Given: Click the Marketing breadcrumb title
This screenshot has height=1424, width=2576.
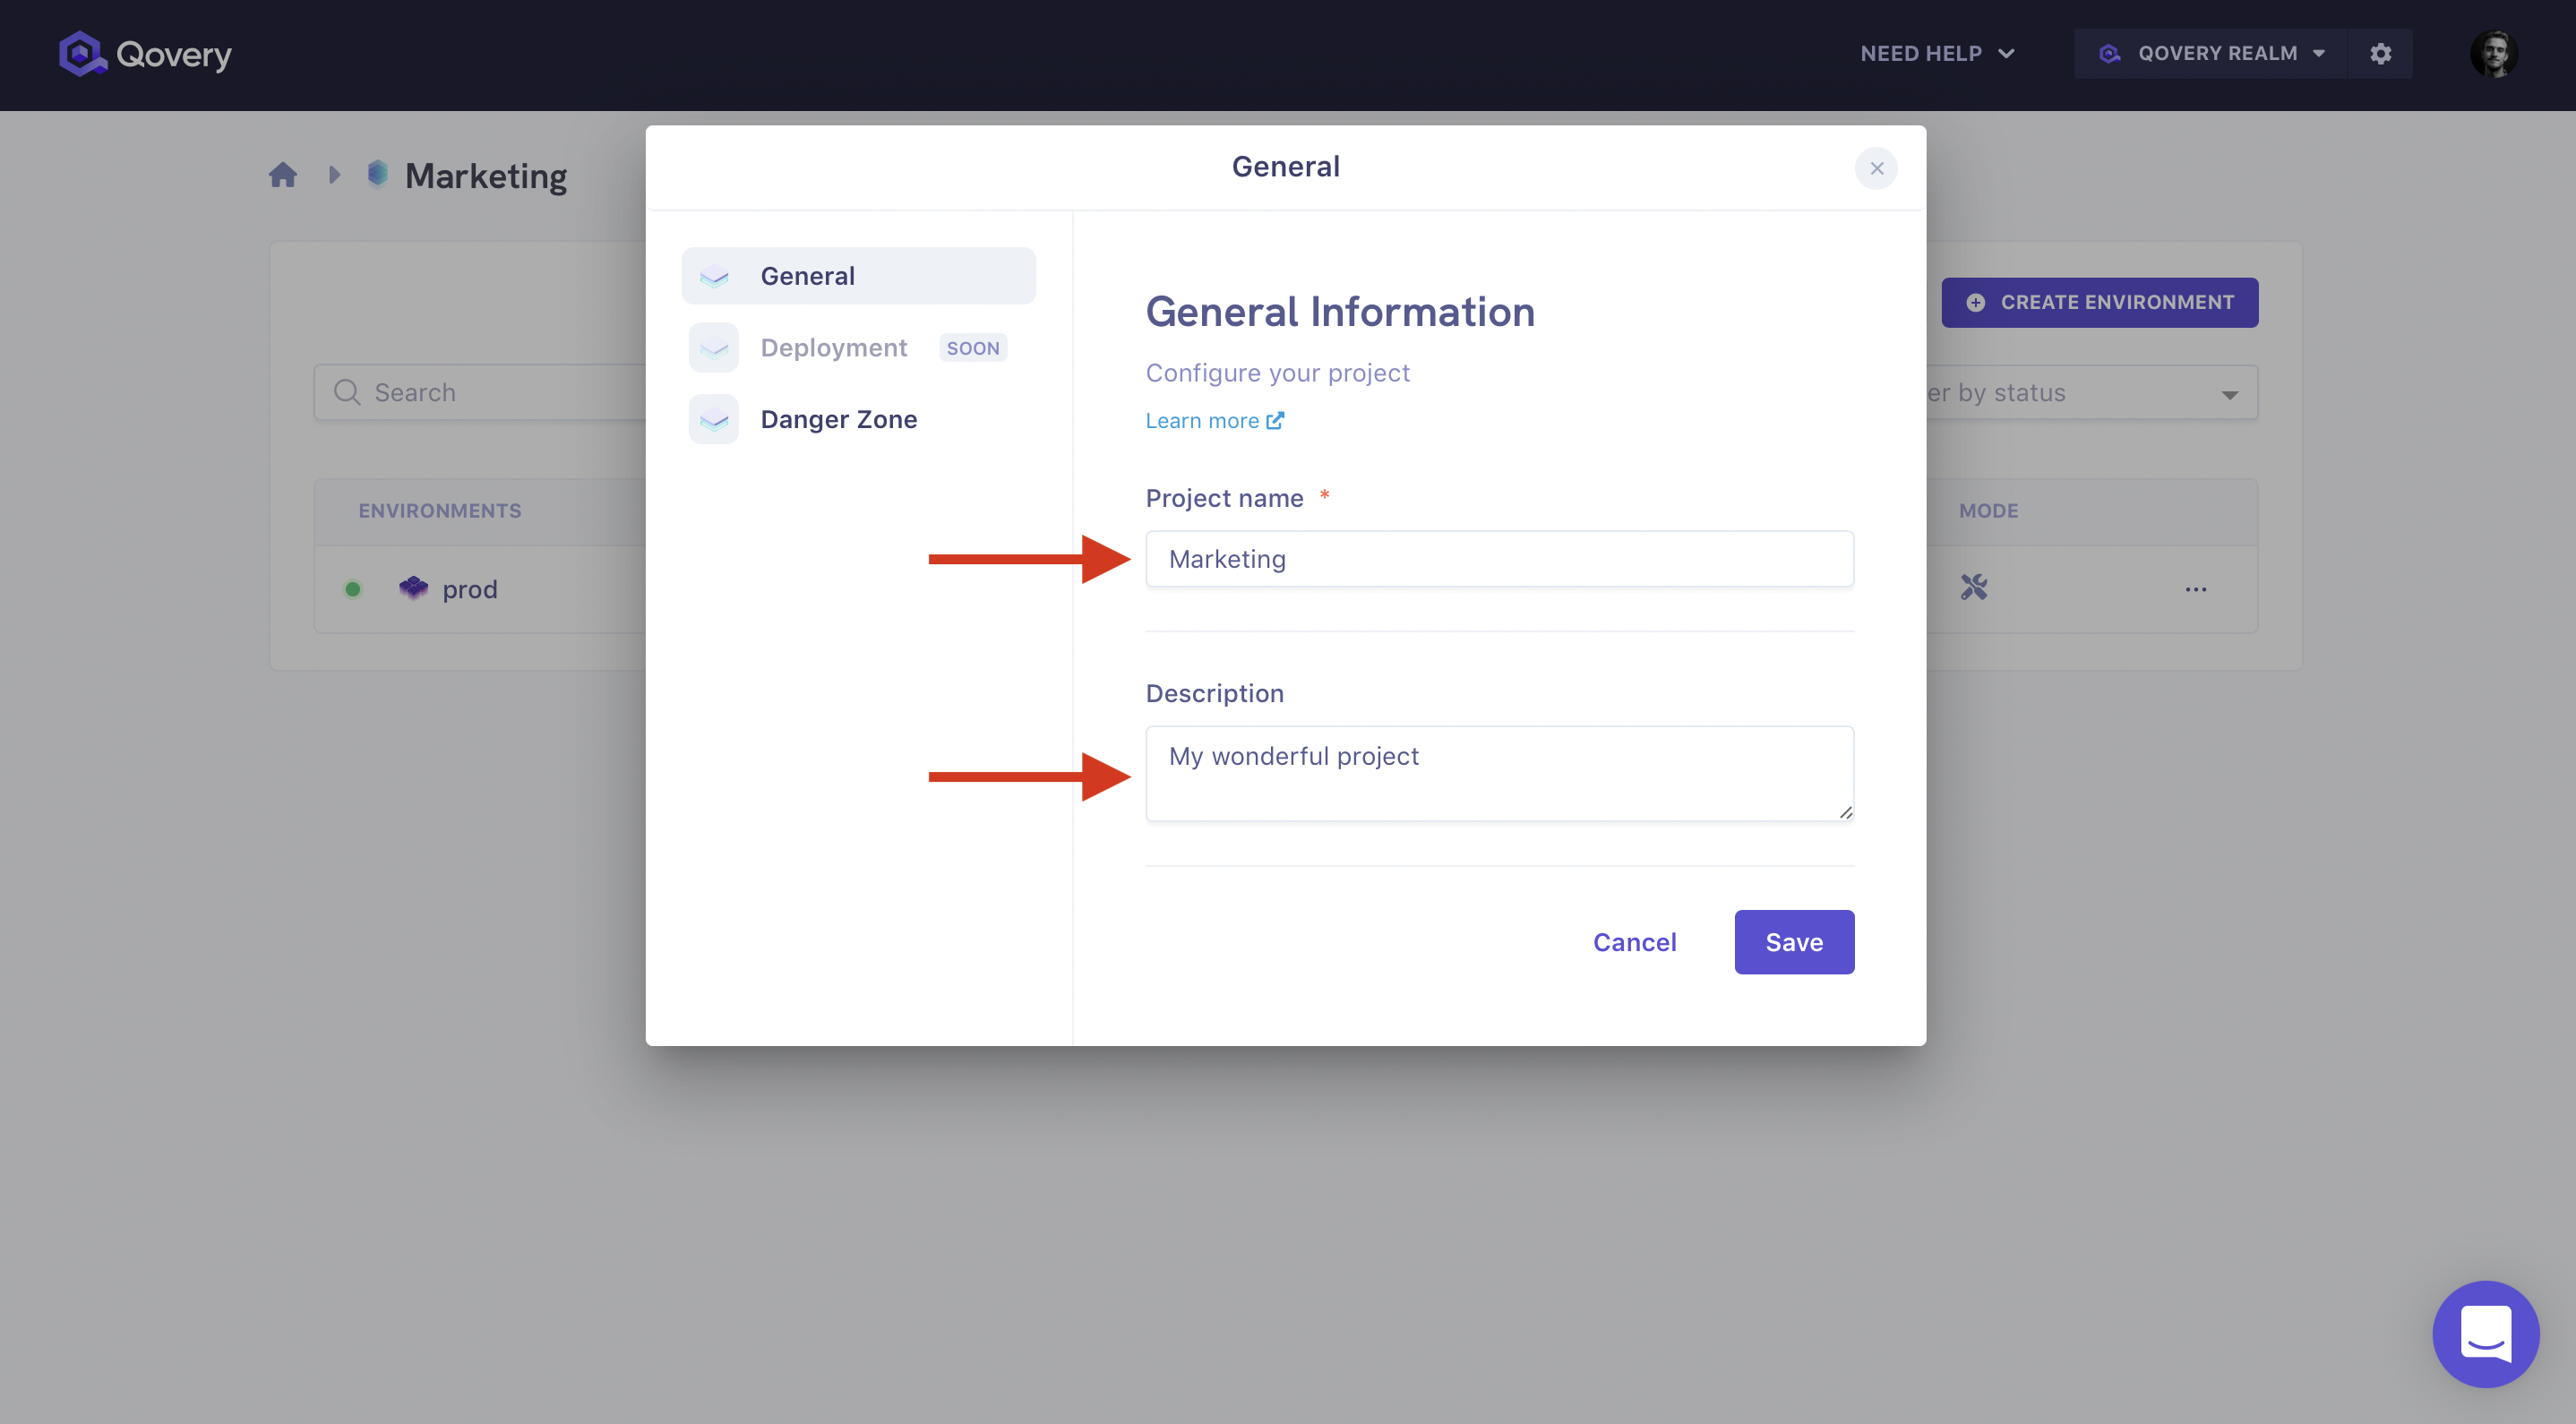Looking at the screenshot, I should click(486, 176).
